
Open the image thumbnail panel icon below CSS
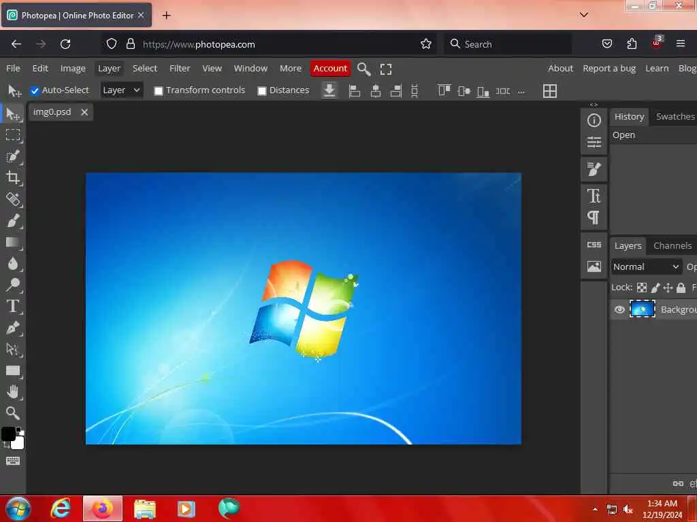594,266
